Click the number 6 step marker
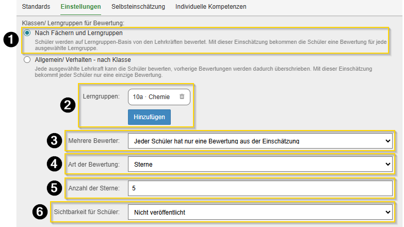The image size is (404, 227). coord(40,212)
